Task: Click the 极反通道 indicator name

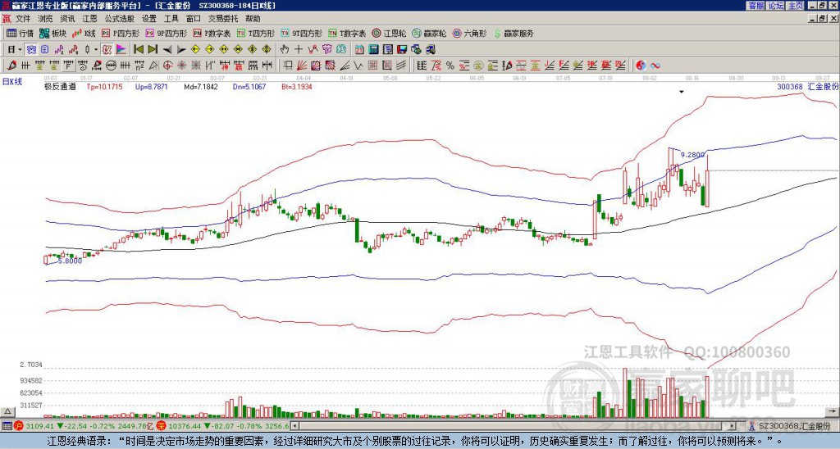Action: [60, 87]
